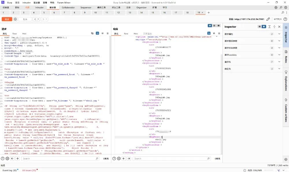Click the orange Send request button
Image resolution: width=289 pixels, height=172 pixels.
(7, 19)
